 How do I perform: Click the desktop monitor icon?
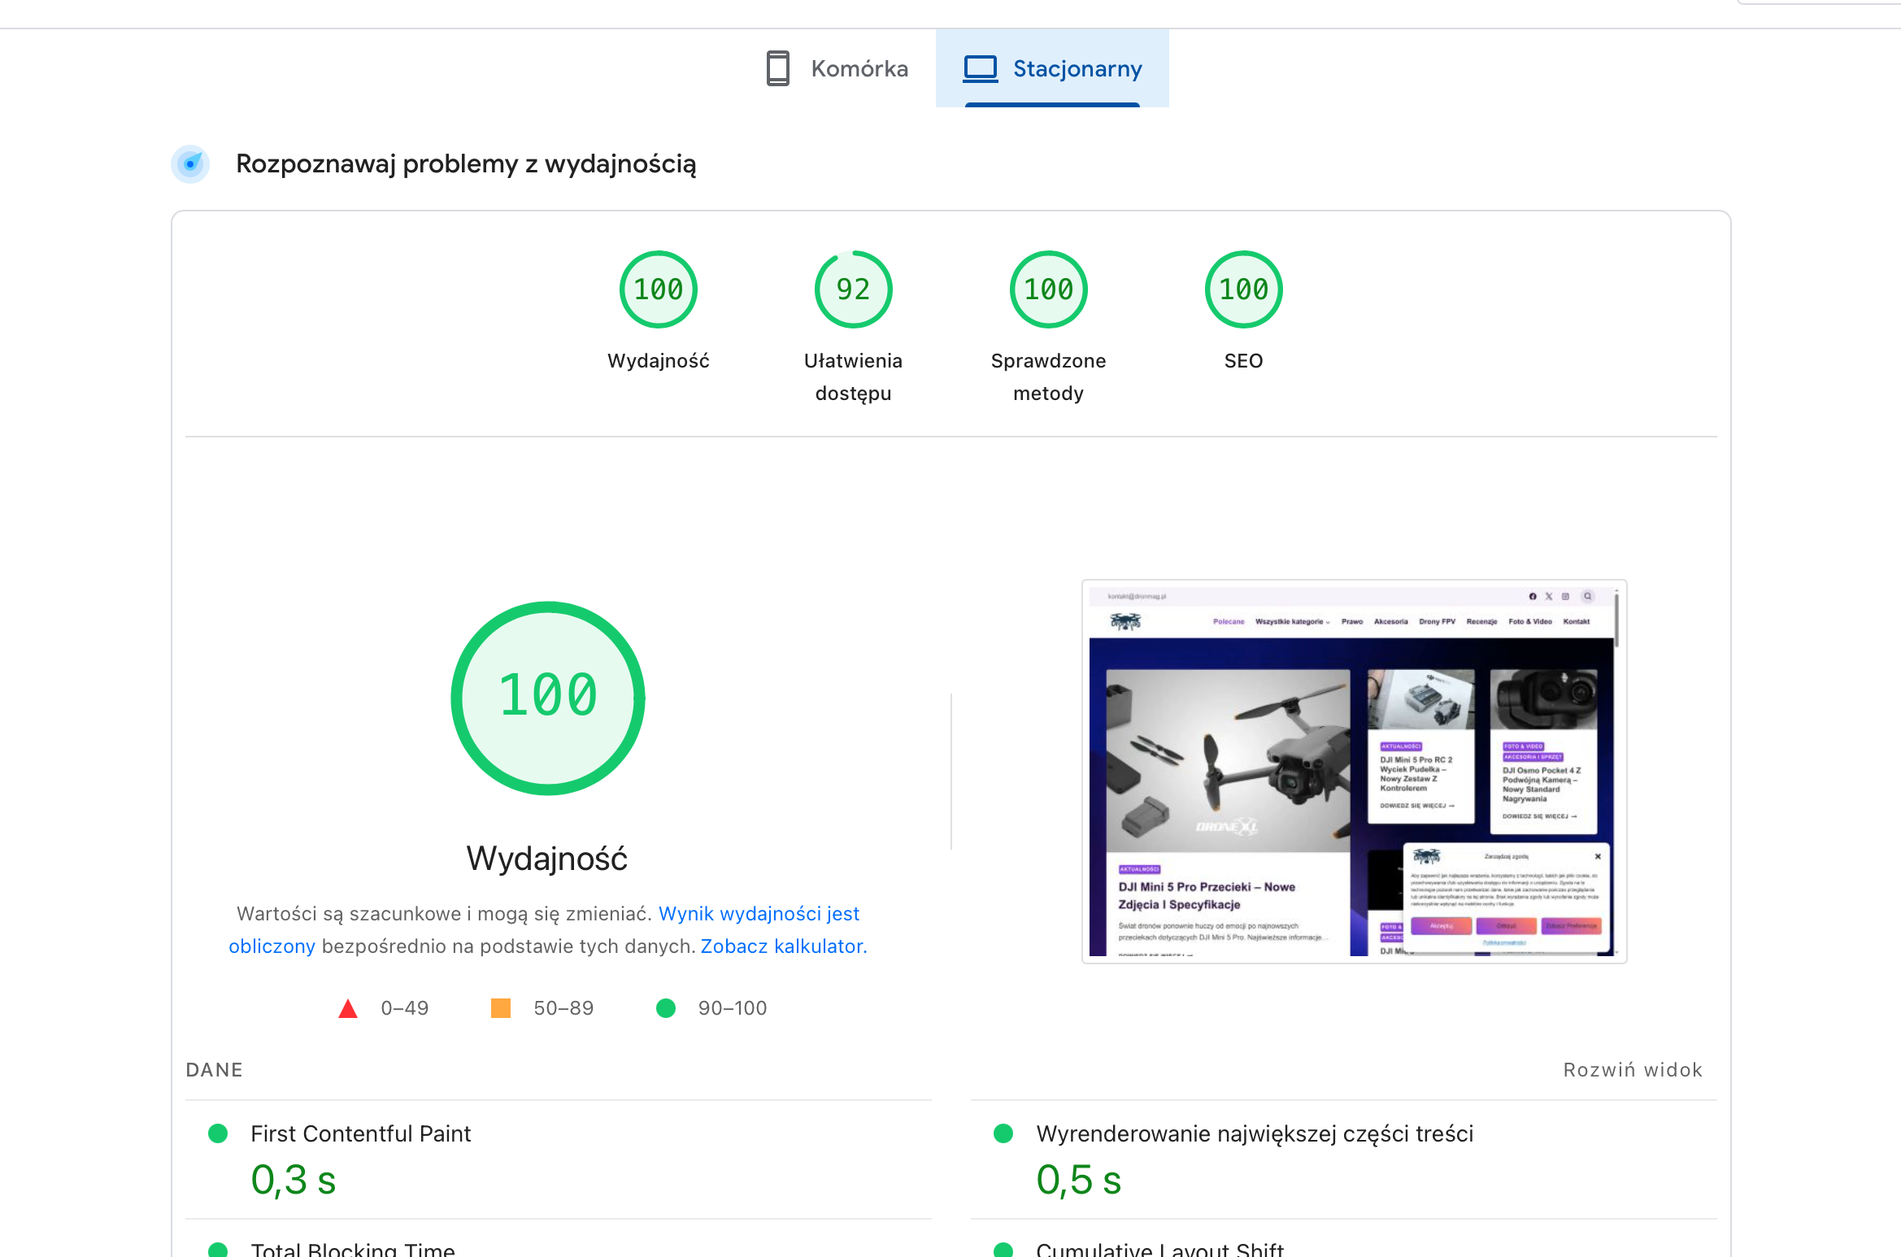coord(980,68)
